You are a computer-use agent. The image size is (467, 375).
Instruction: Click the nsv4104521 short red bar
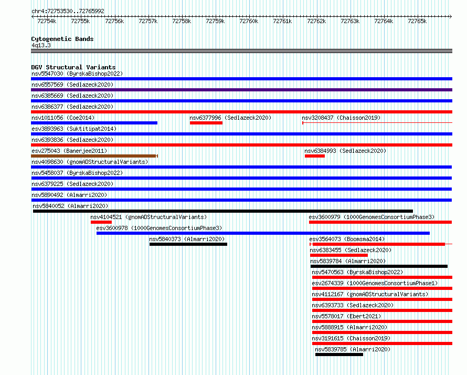(101, 222)
